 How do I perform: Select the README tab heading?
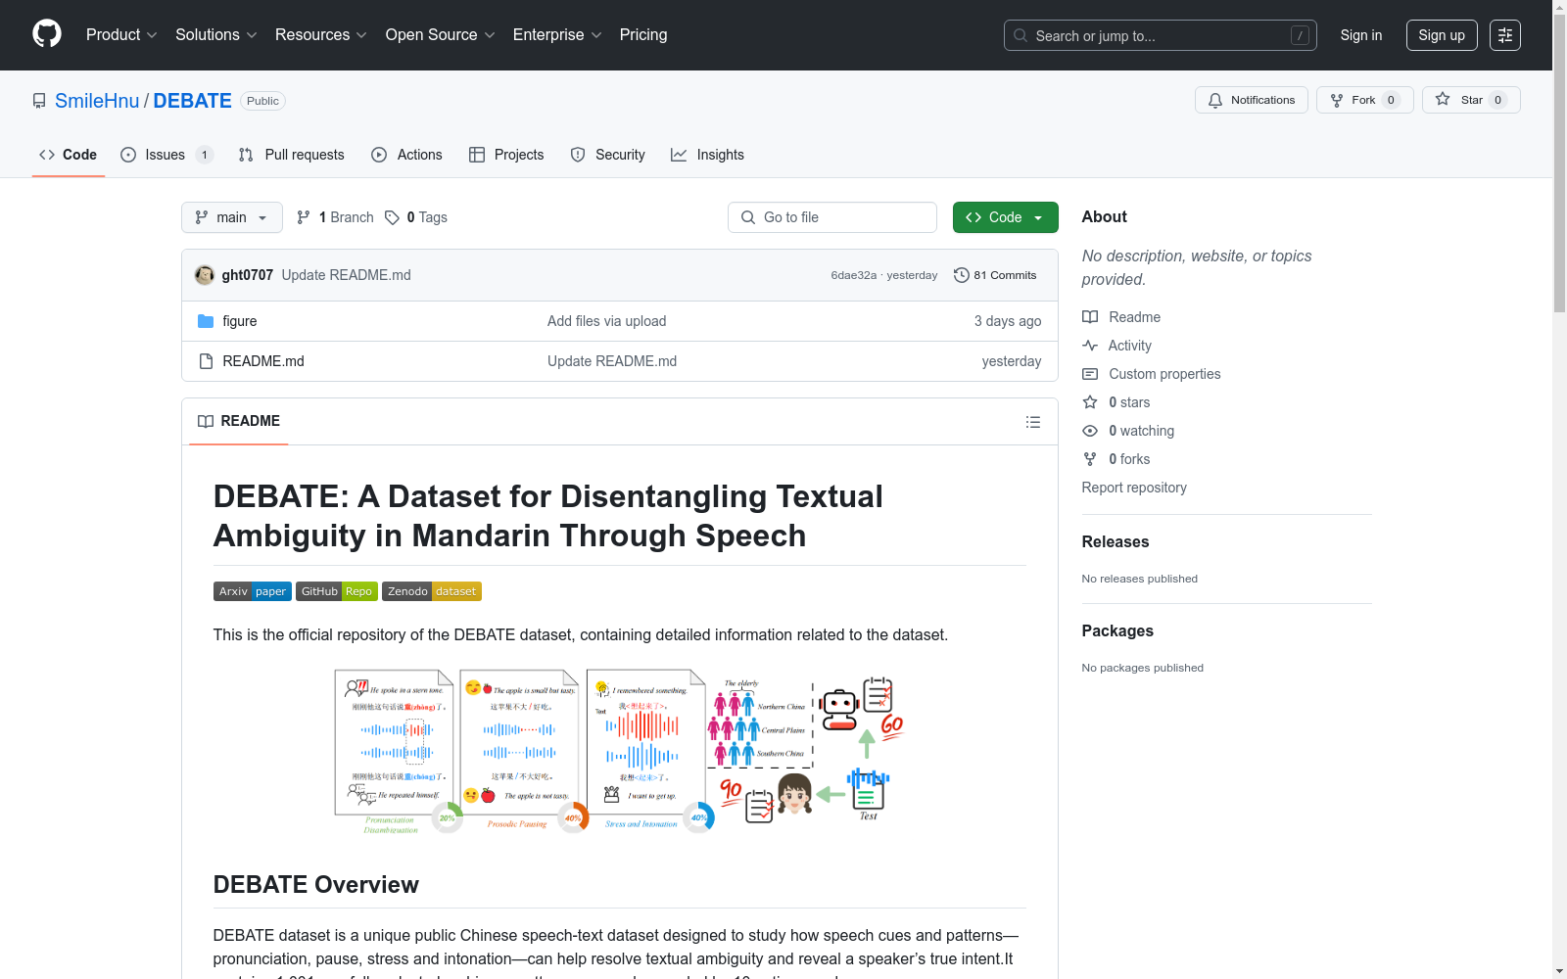(239, 421)
